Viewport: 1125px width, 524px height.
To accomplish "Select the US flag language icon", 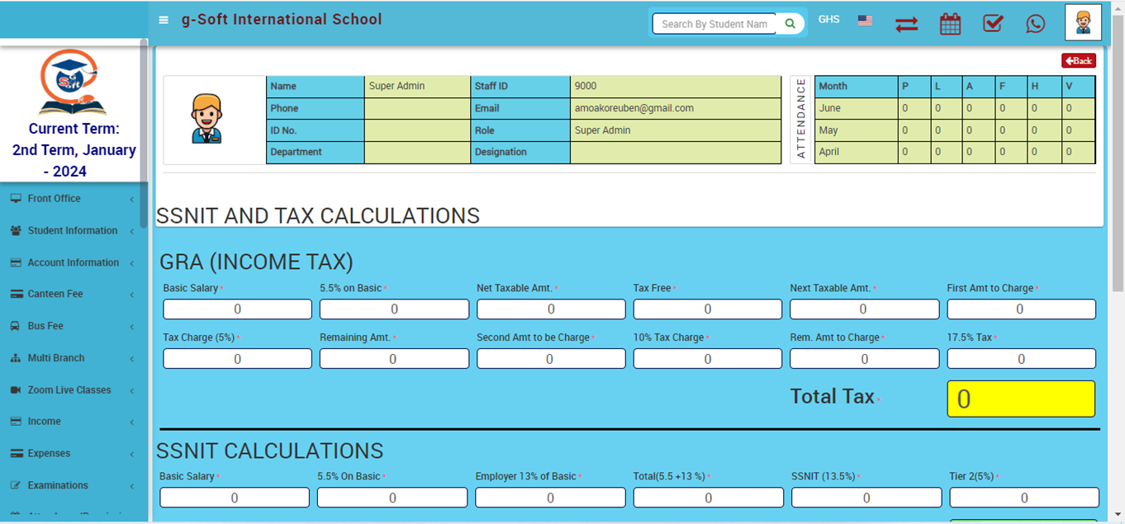I will click(x=865, y=21).
